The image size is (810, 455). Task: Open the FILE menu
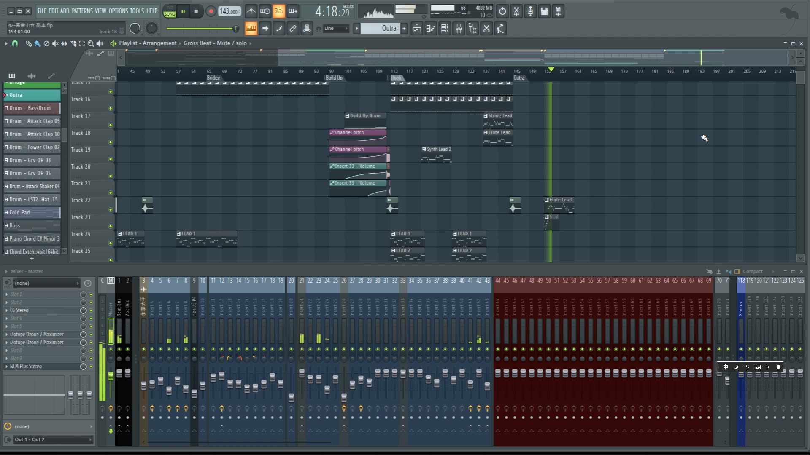pyautogui.click(x=42, y=11)
